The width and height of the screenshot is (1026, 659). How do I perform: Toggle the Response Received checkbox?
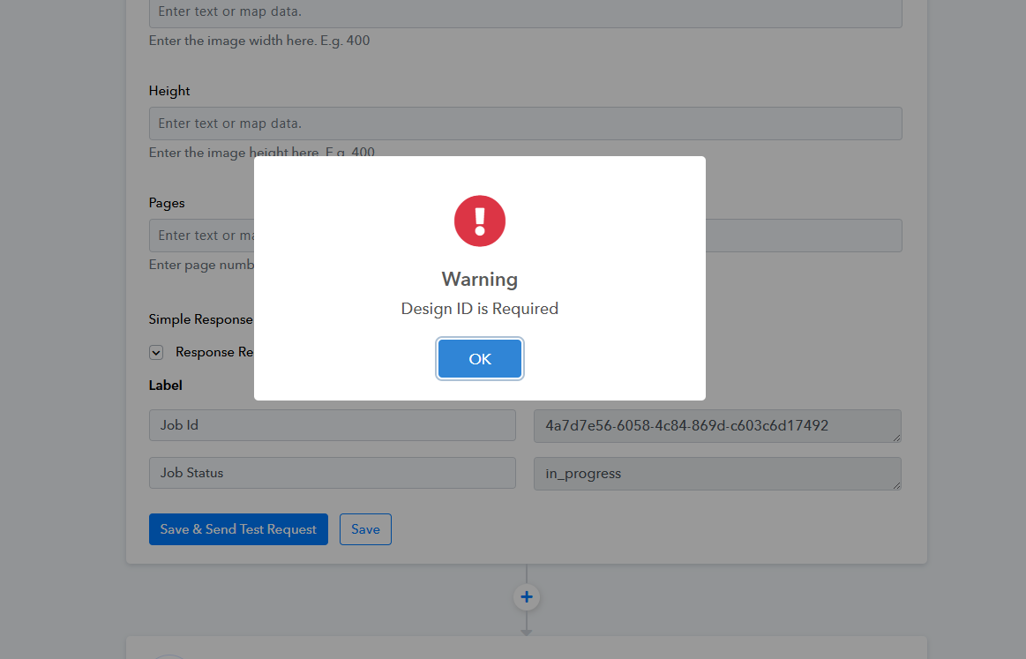156,352
